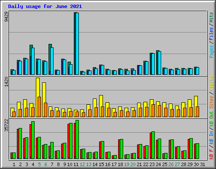Click day label 31 on the x-axis
Image resolution: width=216 pixels, height=169 pixels.
pos(202,164)
